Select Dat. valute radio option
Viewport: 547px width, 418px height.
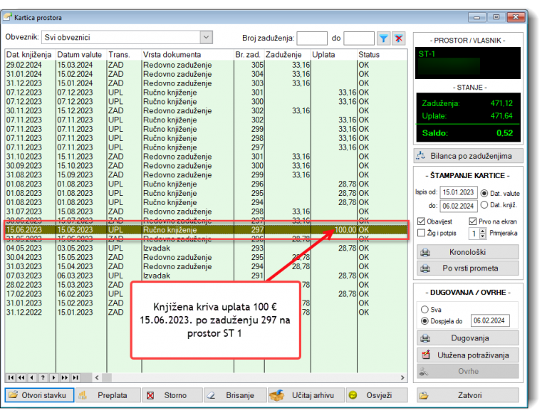coord(484,193)
